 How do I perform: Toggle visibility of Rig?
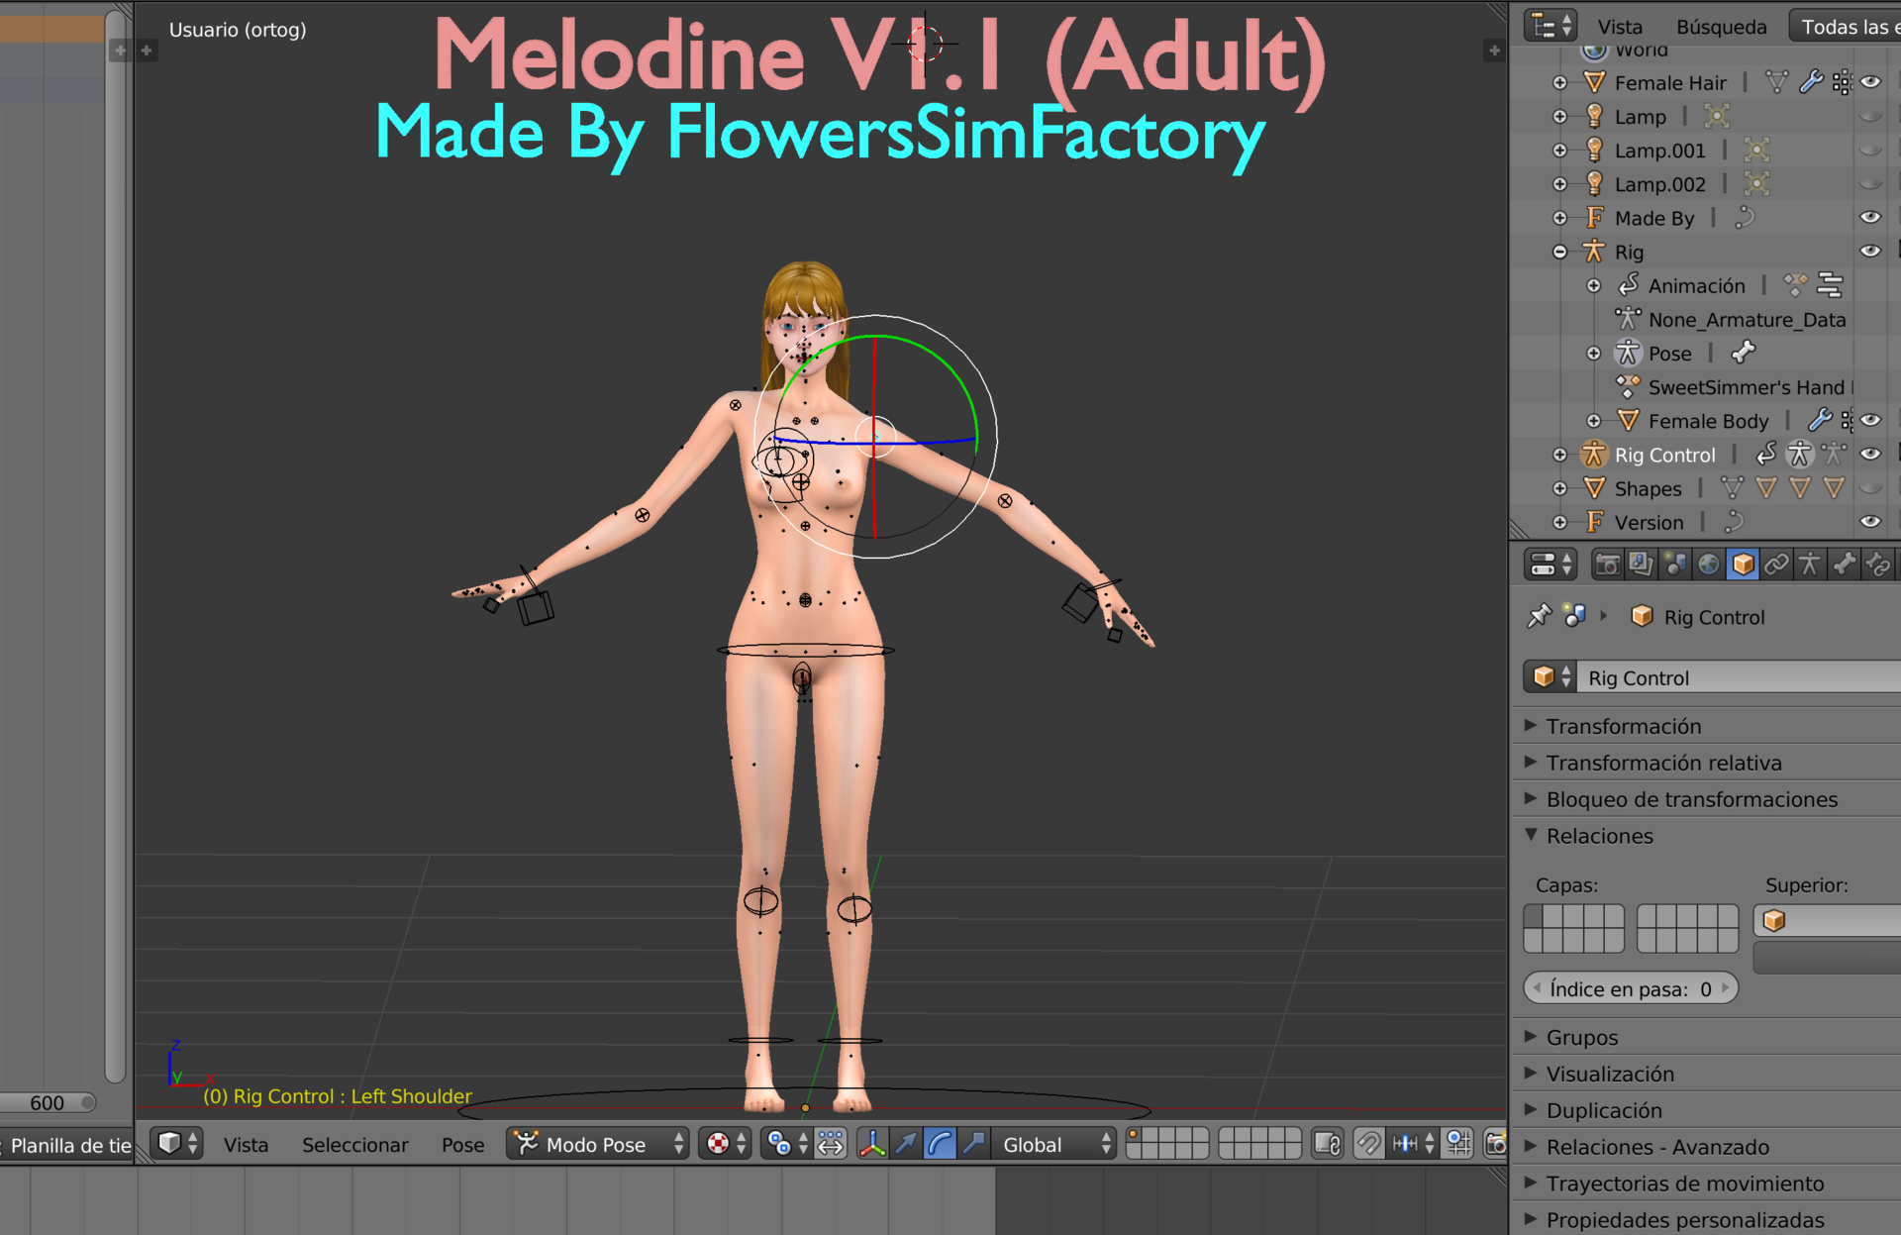(1870, 252)
